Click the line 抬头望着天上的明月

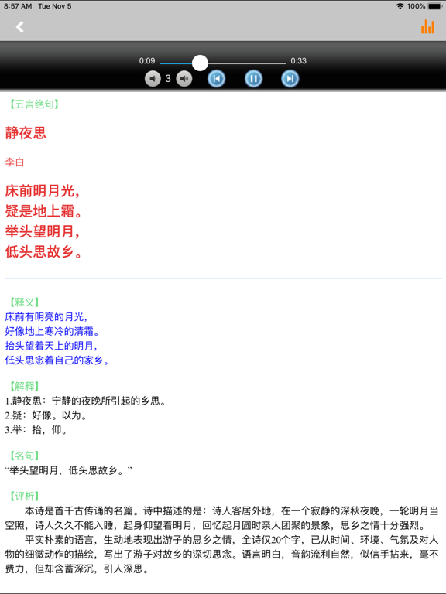[x=52, y=346]
